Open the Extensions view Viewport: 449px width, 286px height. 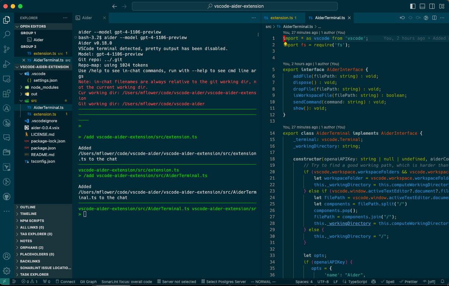(x=7, y=93)
